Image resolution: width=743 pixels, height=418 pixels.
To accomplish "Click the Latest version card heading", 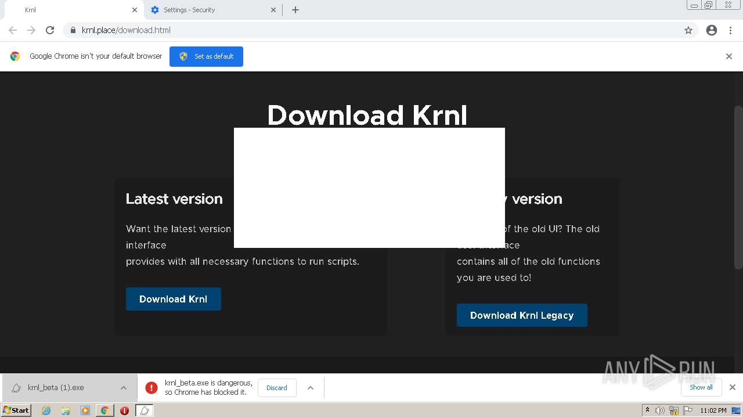I will tap(174, 199).
